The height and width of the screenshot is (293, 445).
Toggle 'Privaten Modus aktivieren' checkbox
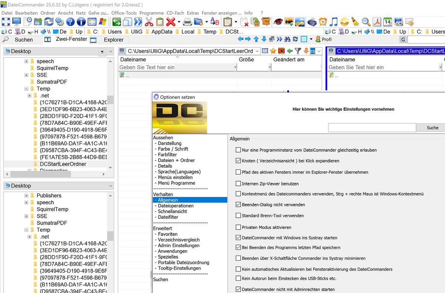pyautogui.click(x=238, y=227)
